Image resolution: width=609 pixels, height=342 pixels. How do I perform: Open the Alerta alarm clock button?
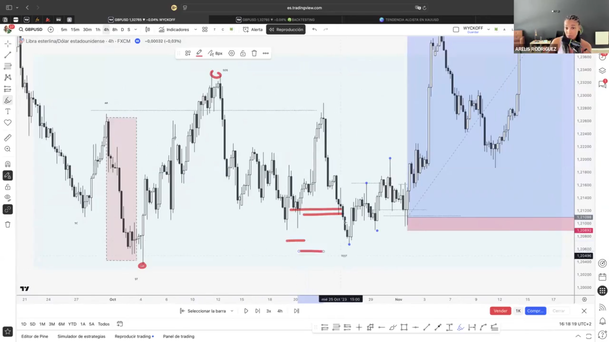(253, 29)
